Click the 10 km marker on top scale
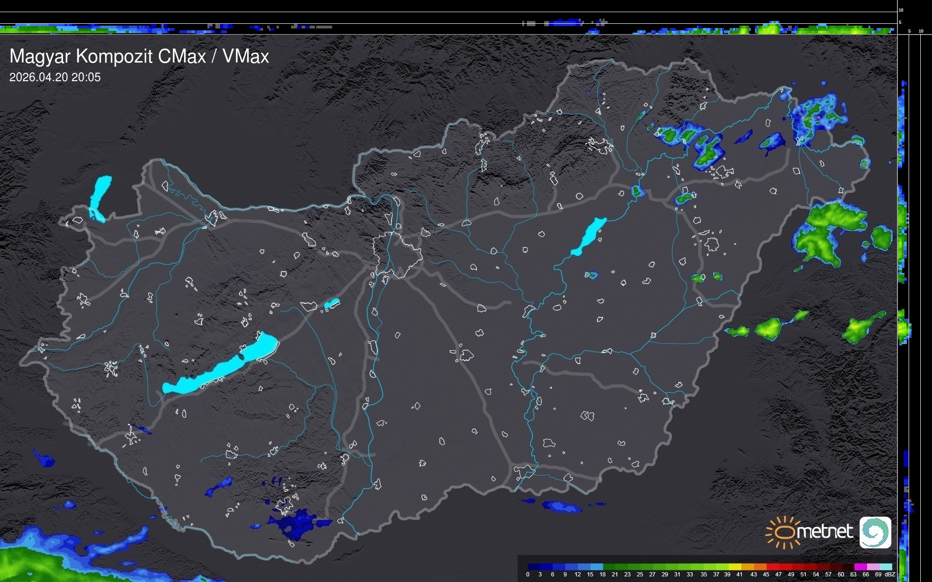The image size is (932, 582). coord(901,10)
